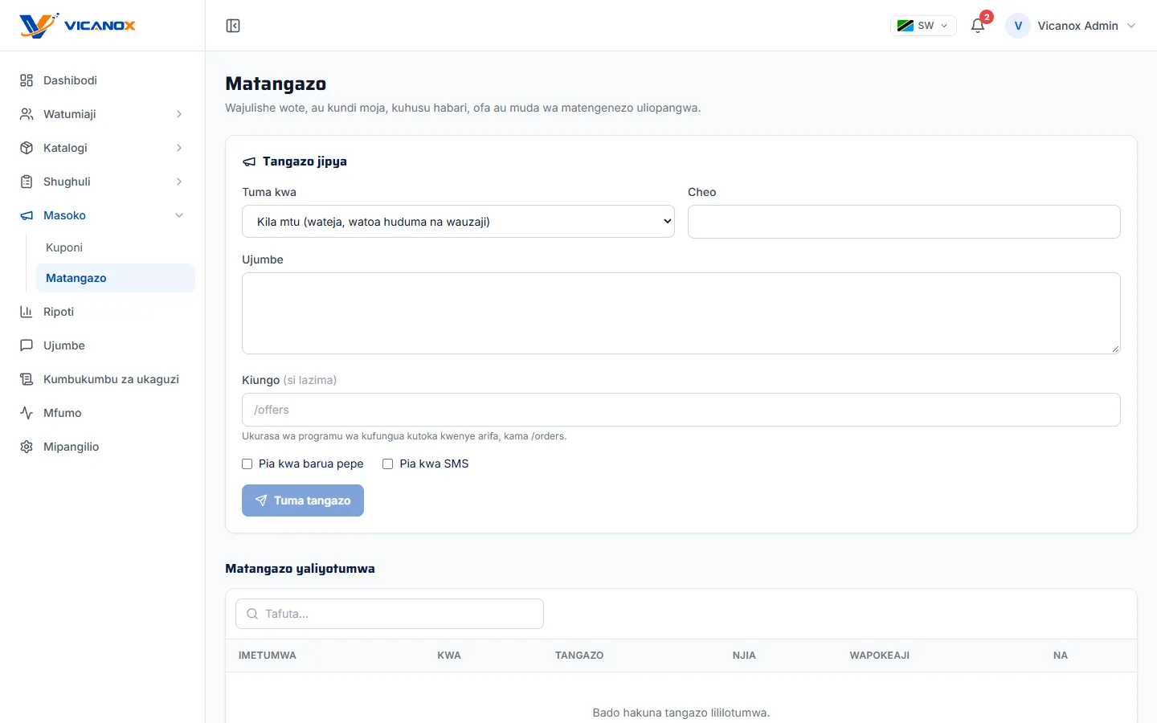The width and height of the screenshot is (1157, 723).
Task: Collapse the sidebar panel icon
Action: click(233, 26)
